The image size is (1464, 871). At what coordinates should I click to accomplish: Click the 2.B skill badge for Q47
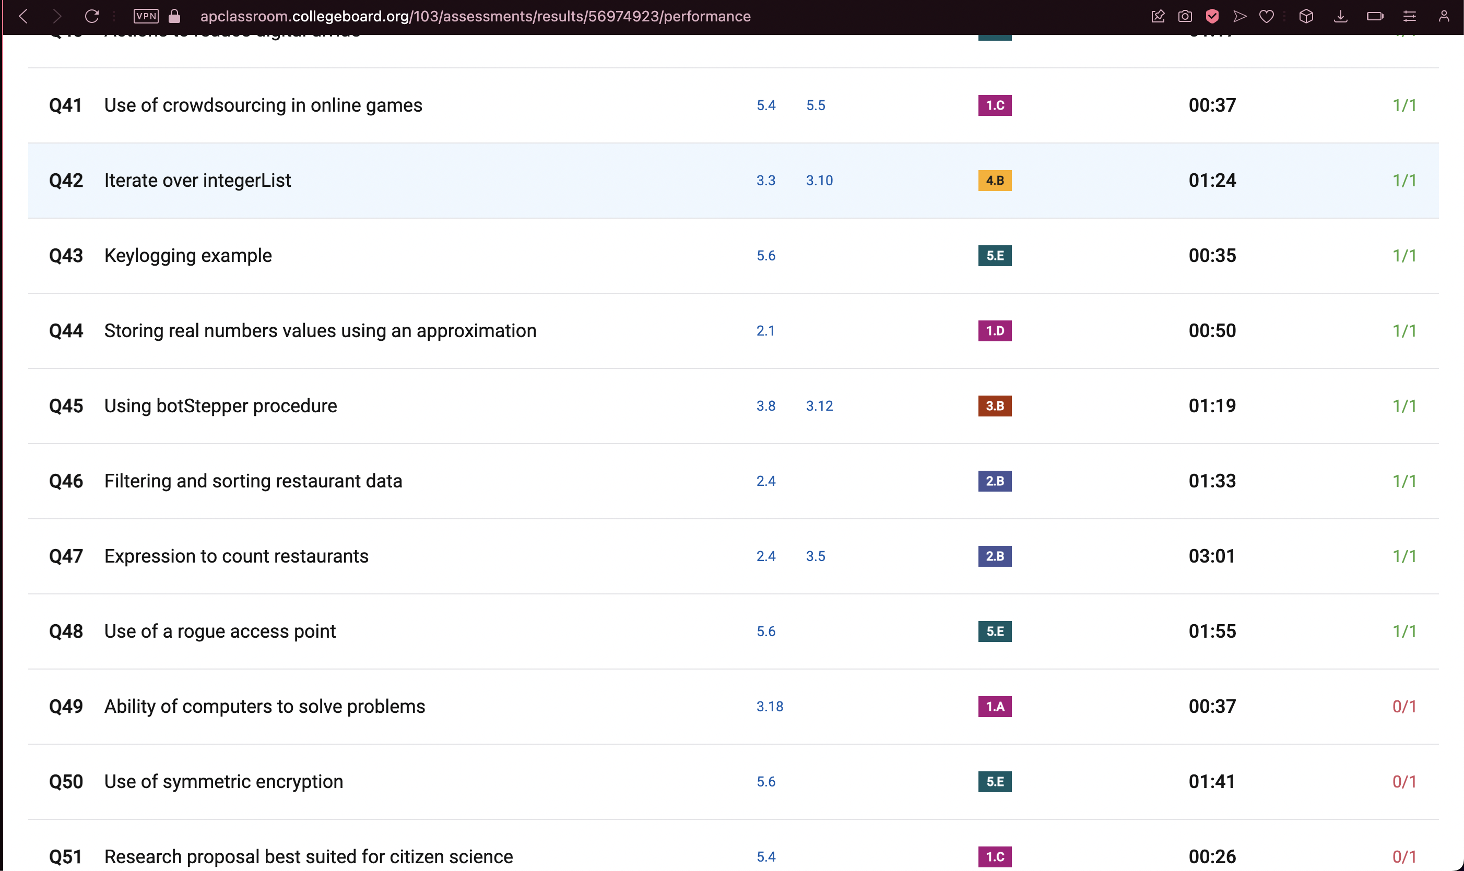pyautogui.click(x=995, y=556)
